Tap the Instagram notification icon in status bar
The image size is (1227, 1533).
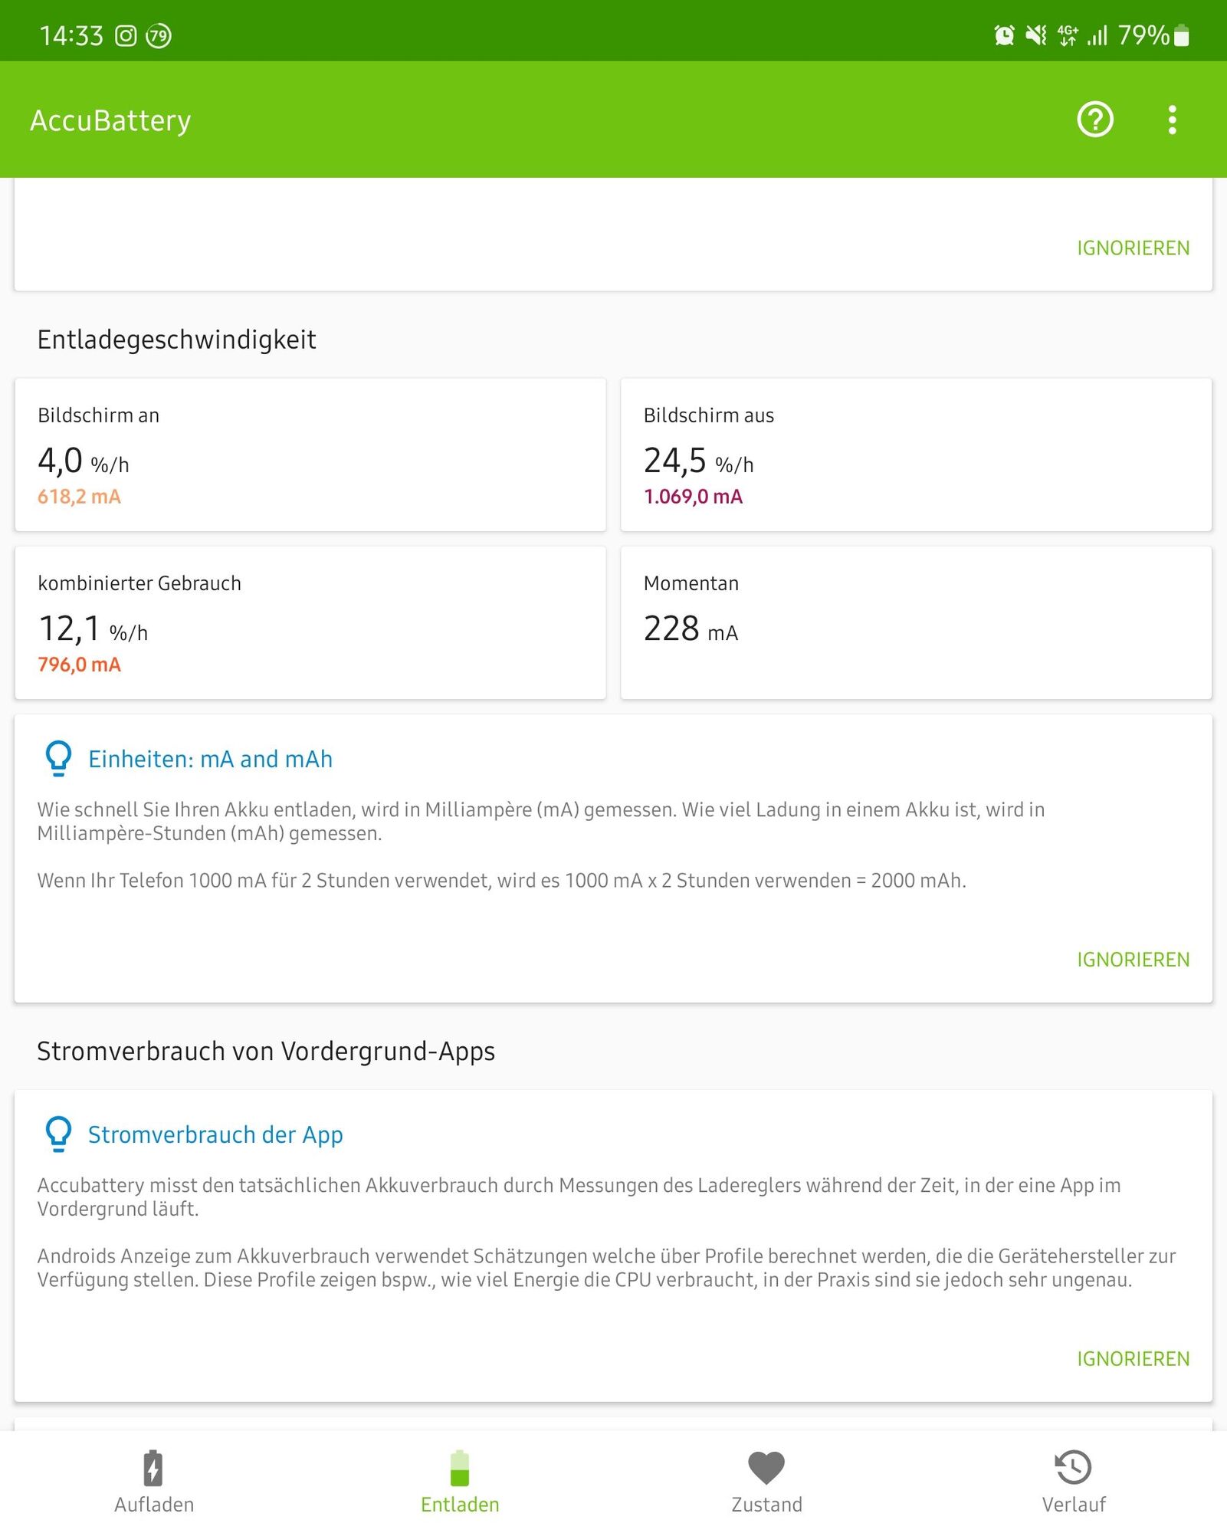pyautogui.click(x=126, y=35)
